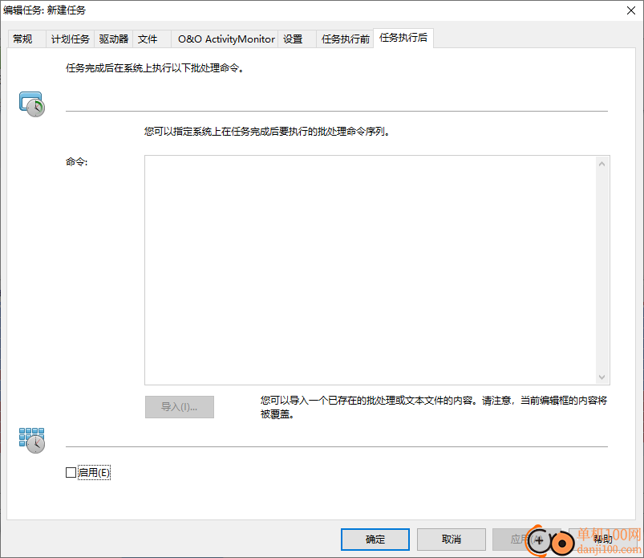
Task: Select the 驱动器 tab
Action: (113, 39)
